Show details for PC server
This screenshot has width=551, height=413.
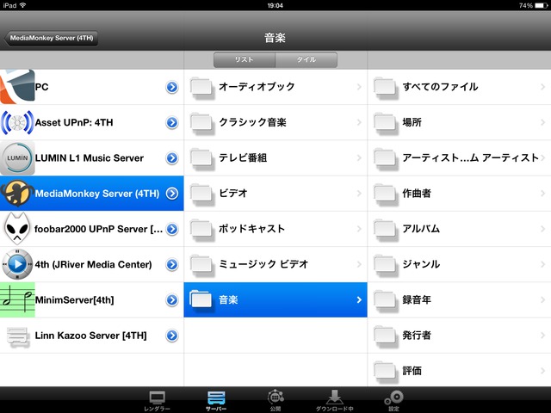pyautogui.click(x=172, y=87)
